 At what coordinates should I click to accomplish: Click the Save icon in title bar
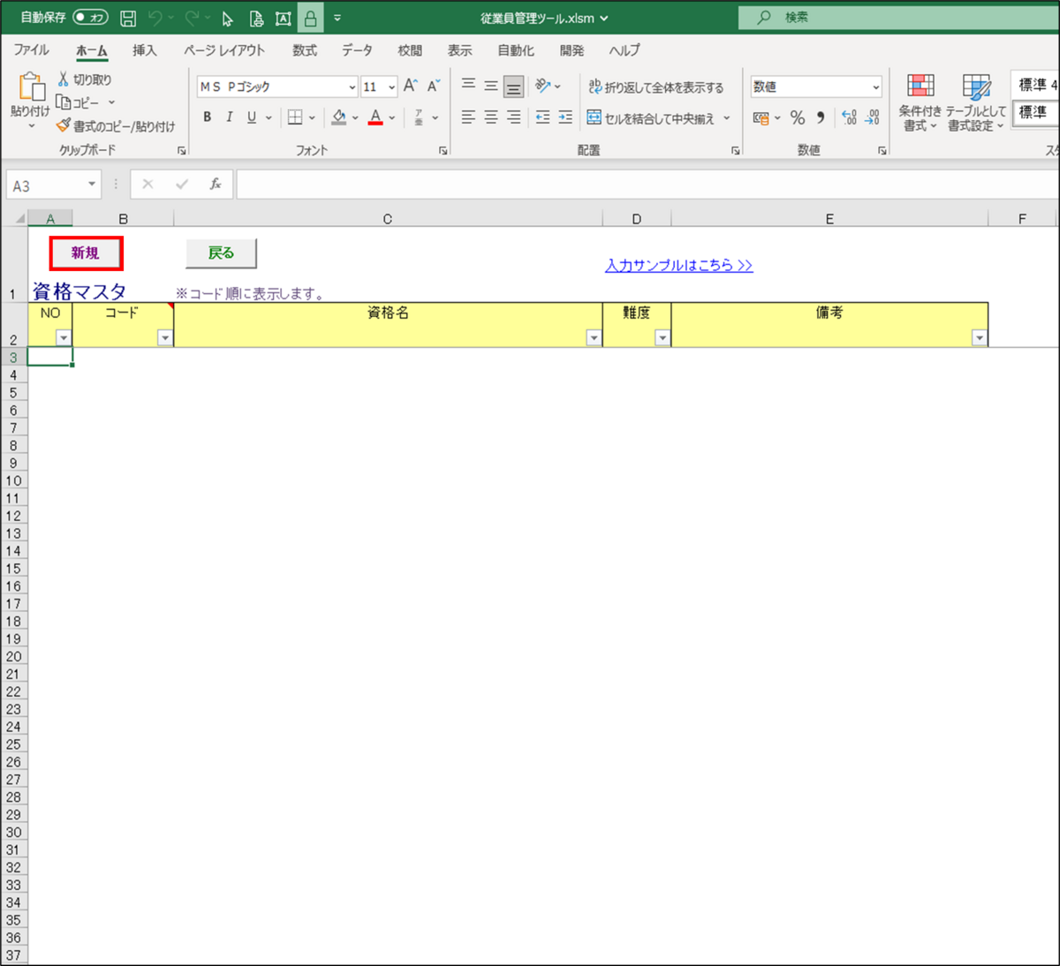coord(128,19)
